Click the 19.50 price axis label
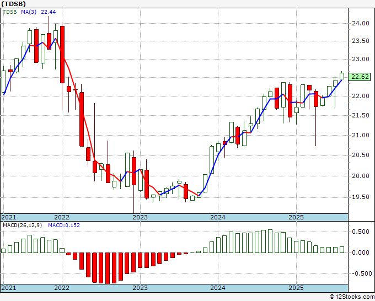 coord(361,197)
